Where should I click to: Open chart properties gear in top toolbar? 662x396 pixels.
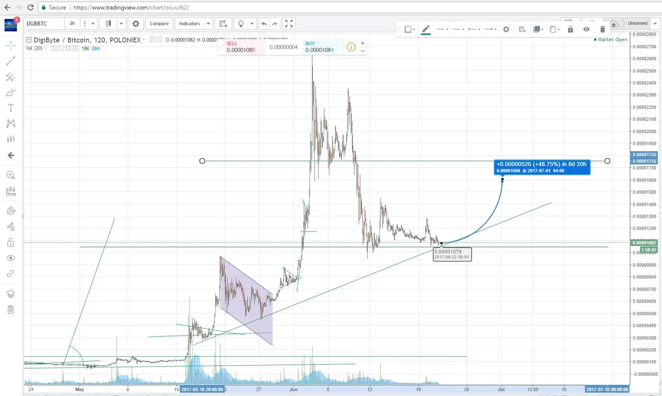[x=136, y=23]
